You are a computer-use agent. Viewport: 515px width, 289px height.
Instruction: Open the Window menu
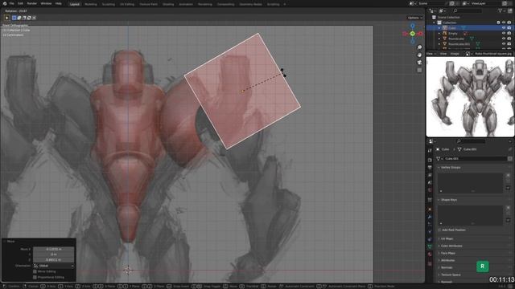[46, 3]
